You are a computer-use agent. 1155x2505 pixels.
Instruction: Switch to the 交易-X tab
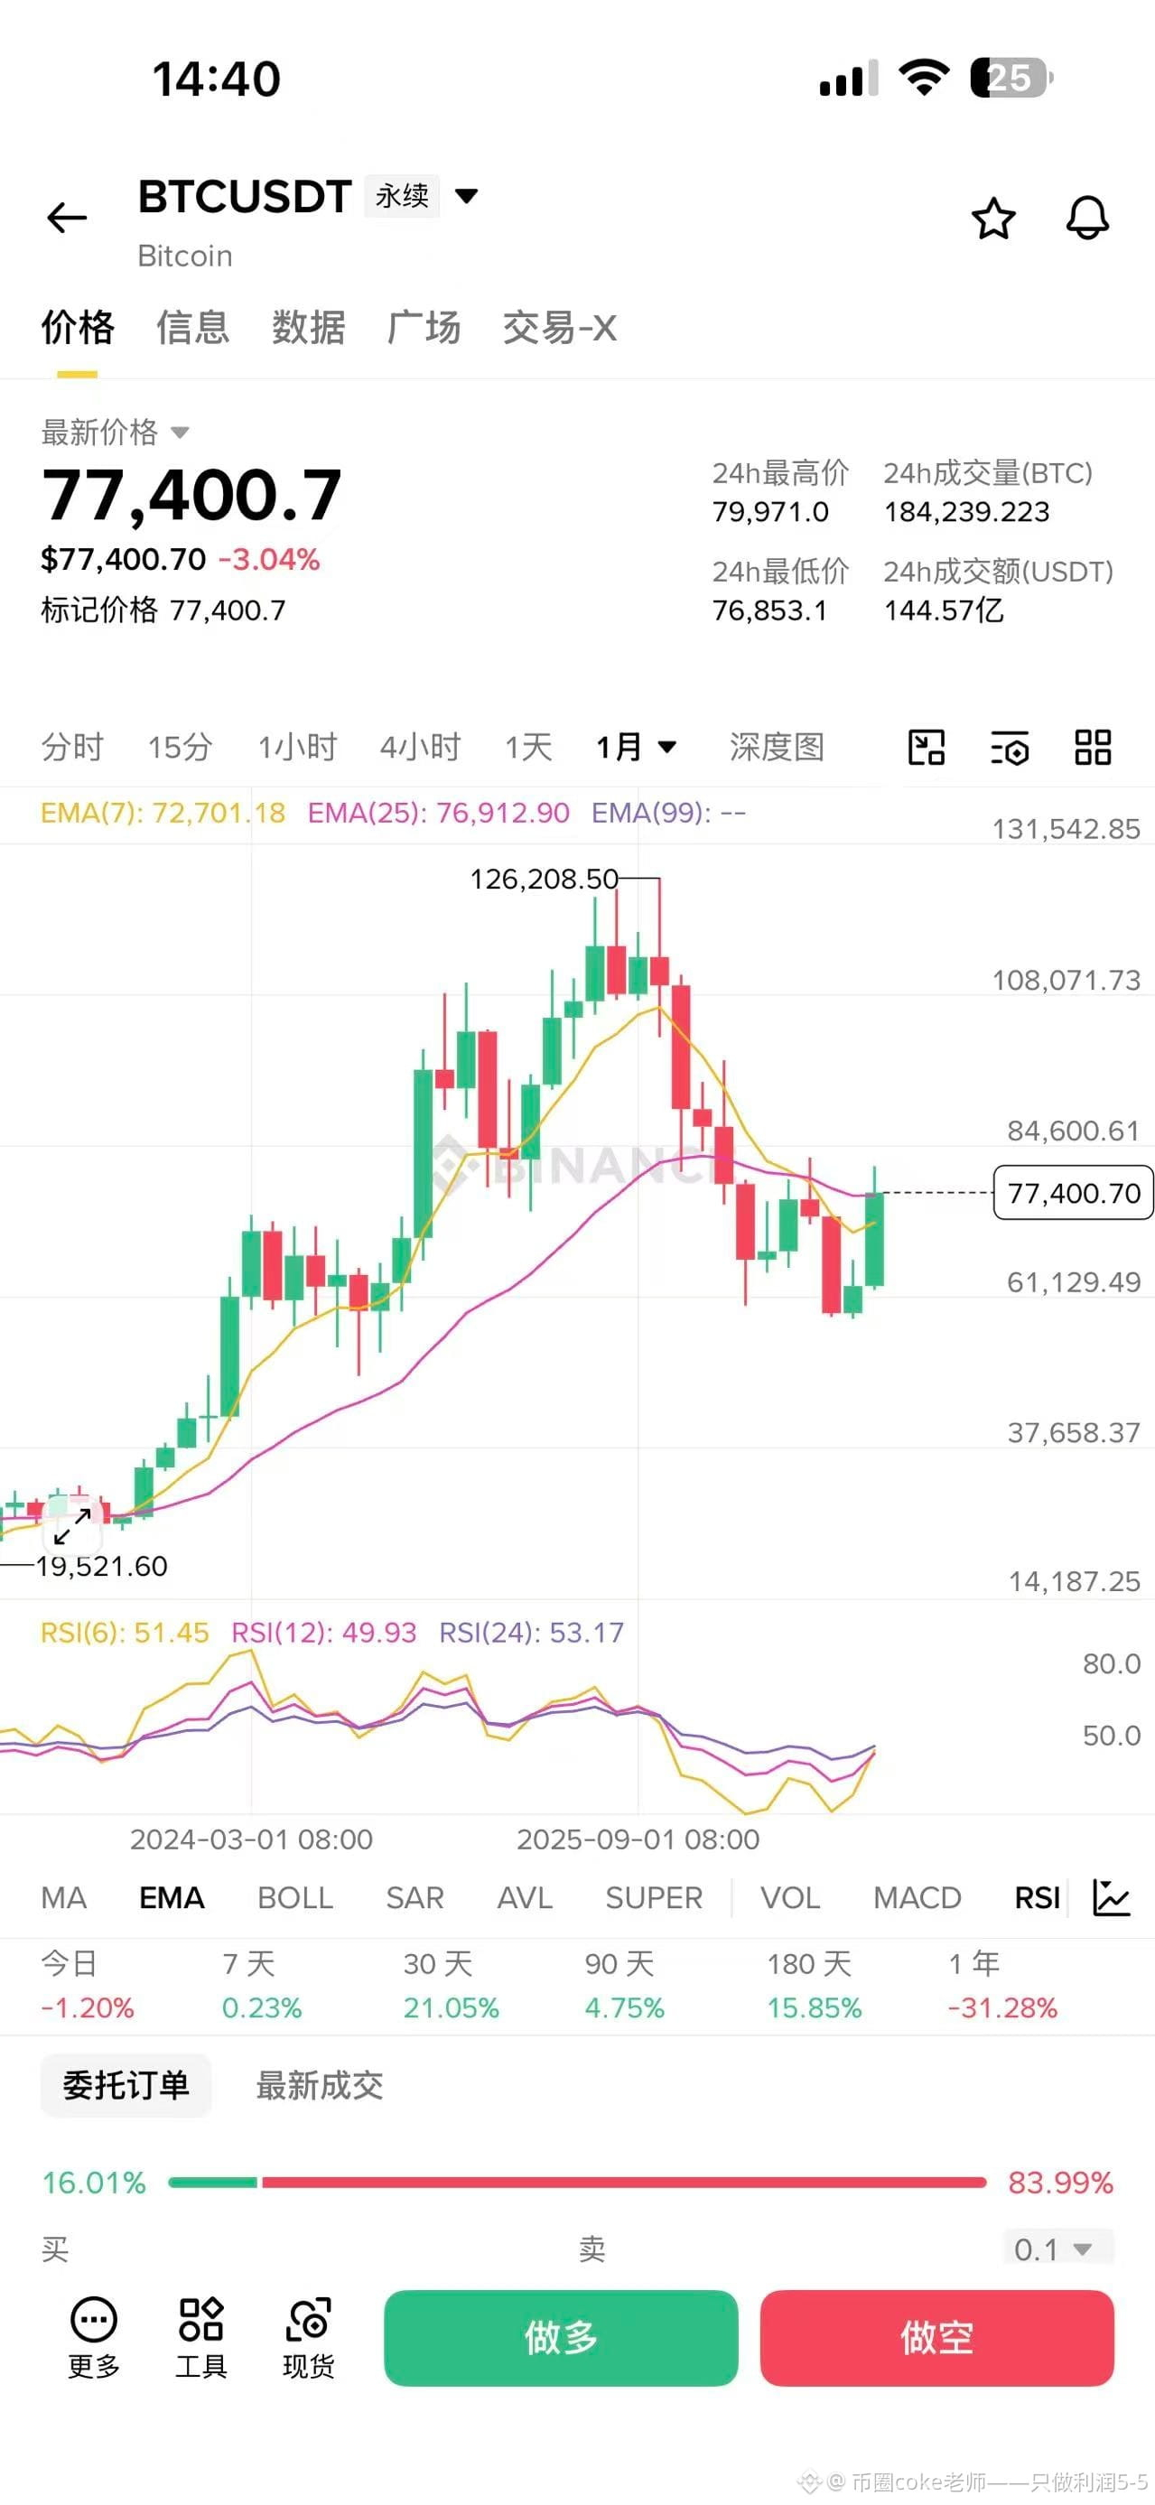tap(560, 328)
